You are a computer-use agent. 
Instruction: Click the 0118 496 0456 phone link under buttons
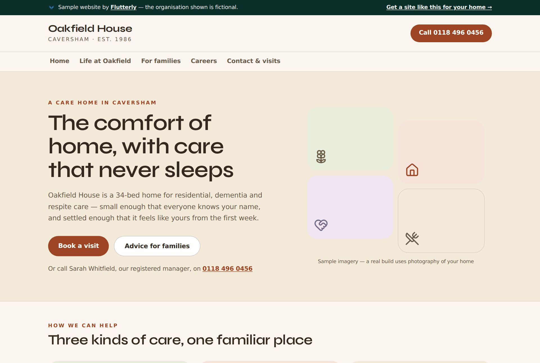click(228, 268)
